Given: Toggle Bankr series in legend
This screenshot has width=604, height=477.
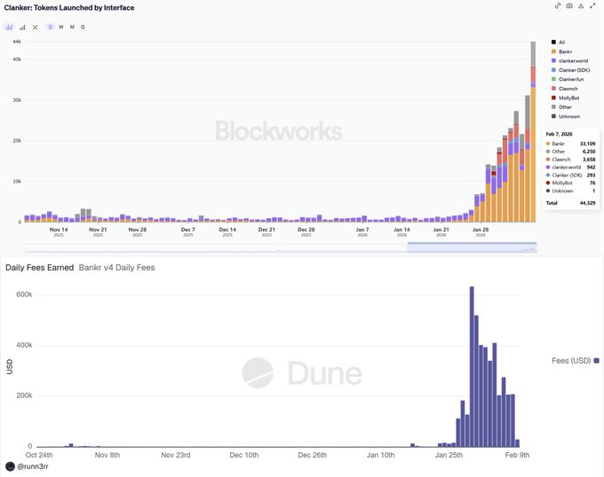Looking at the screenshot, I should (562, 51).
